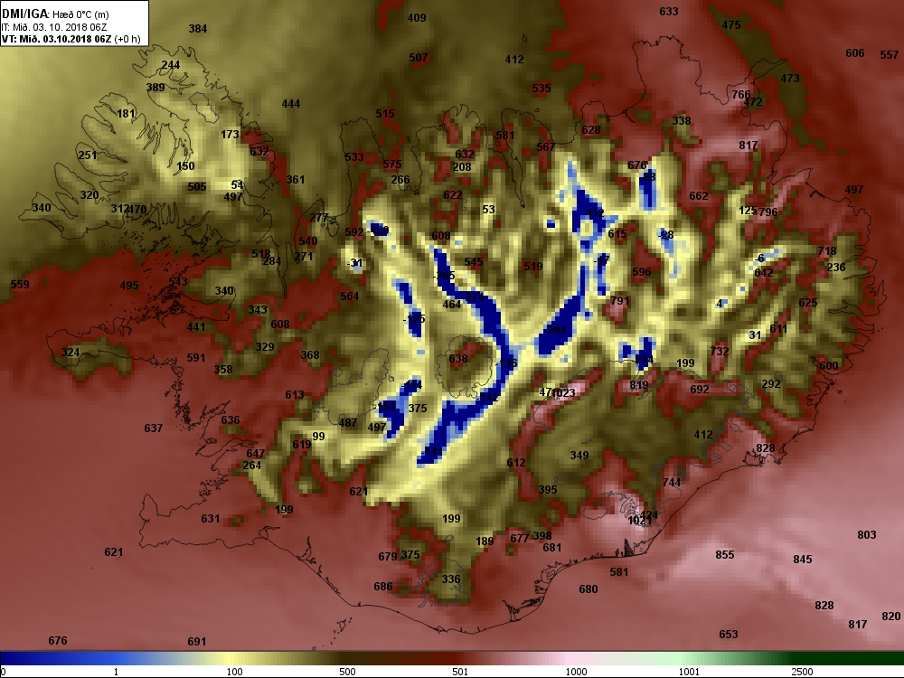Click the map value '796'
This screenshot has height=678, width=904.
768,212
